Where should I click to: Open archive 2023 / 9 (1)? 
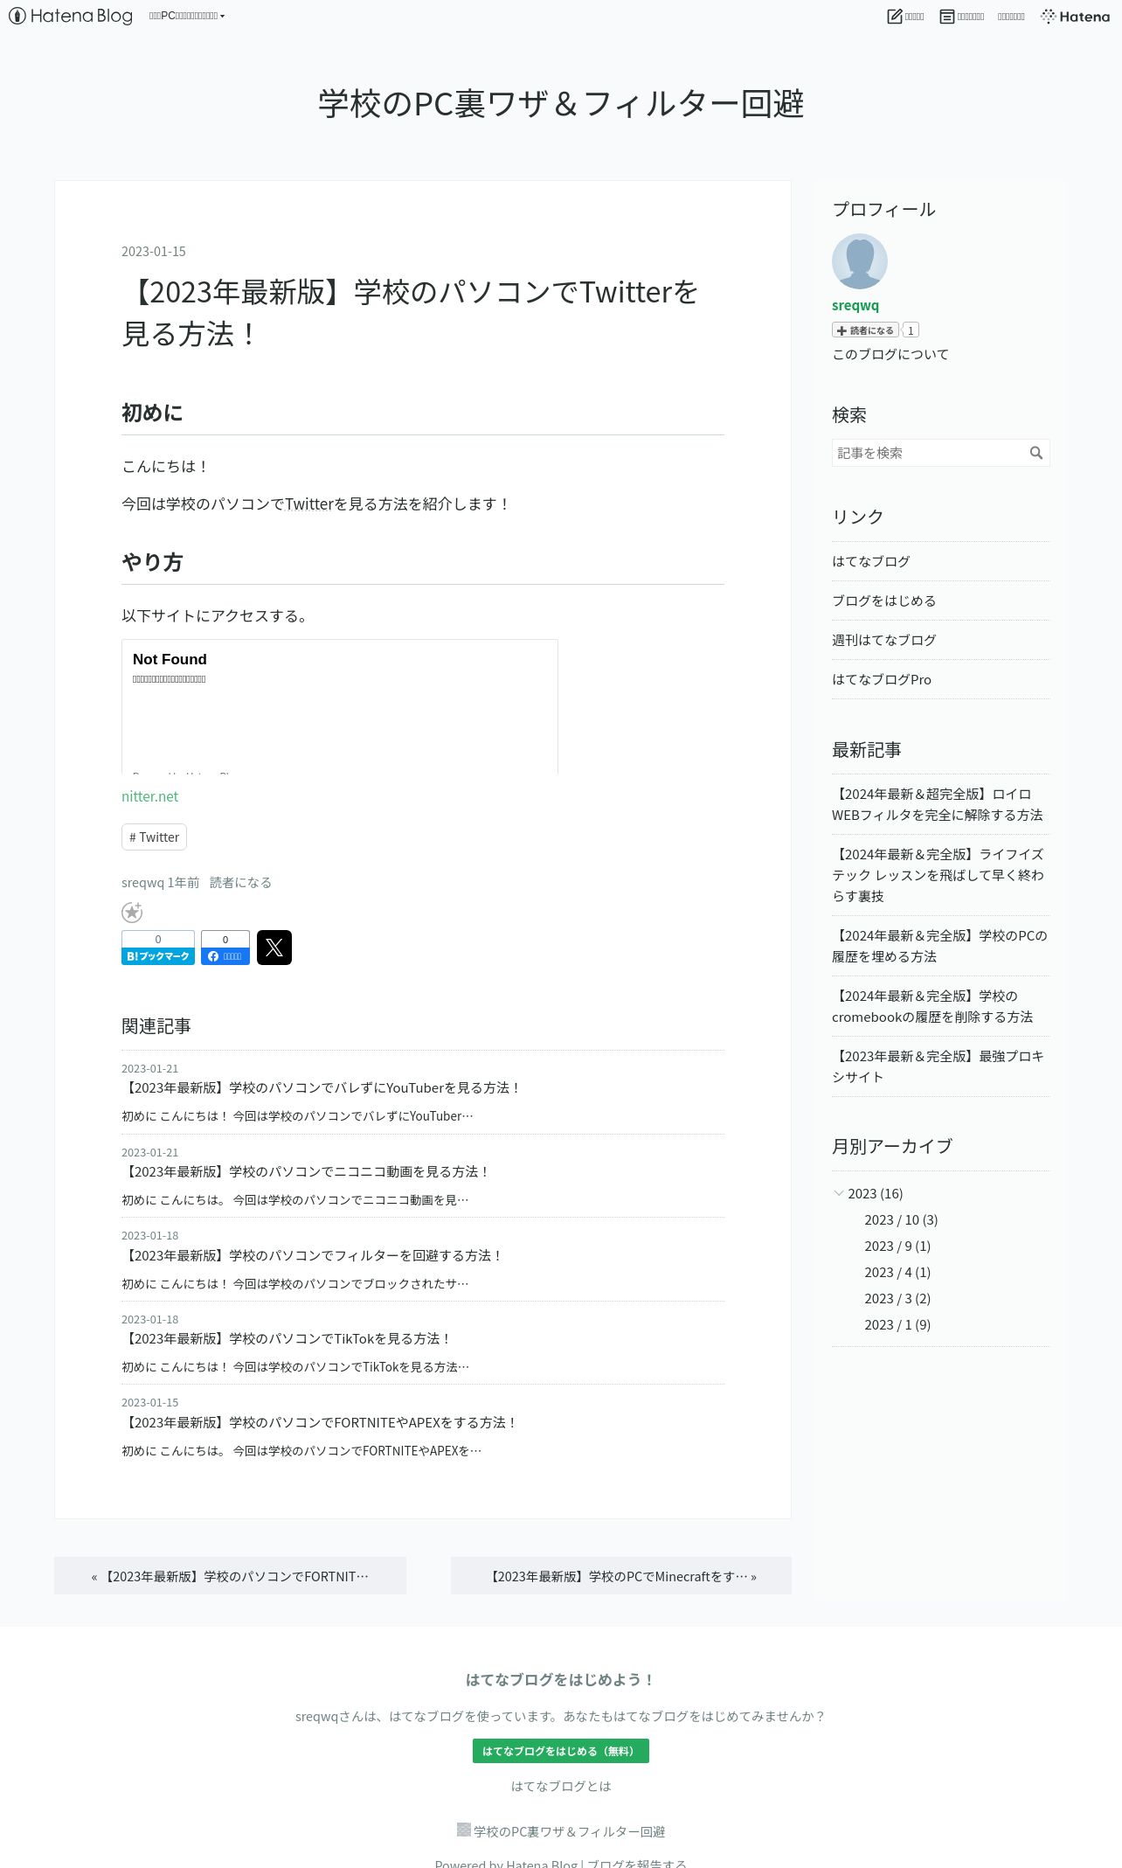897,1246
